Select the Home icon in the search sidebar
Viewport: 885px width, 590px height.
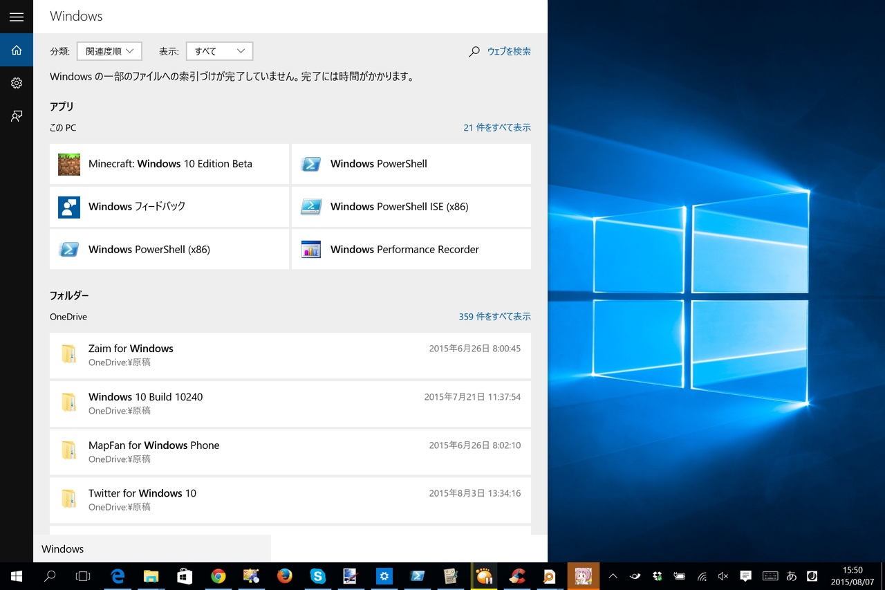17,50
